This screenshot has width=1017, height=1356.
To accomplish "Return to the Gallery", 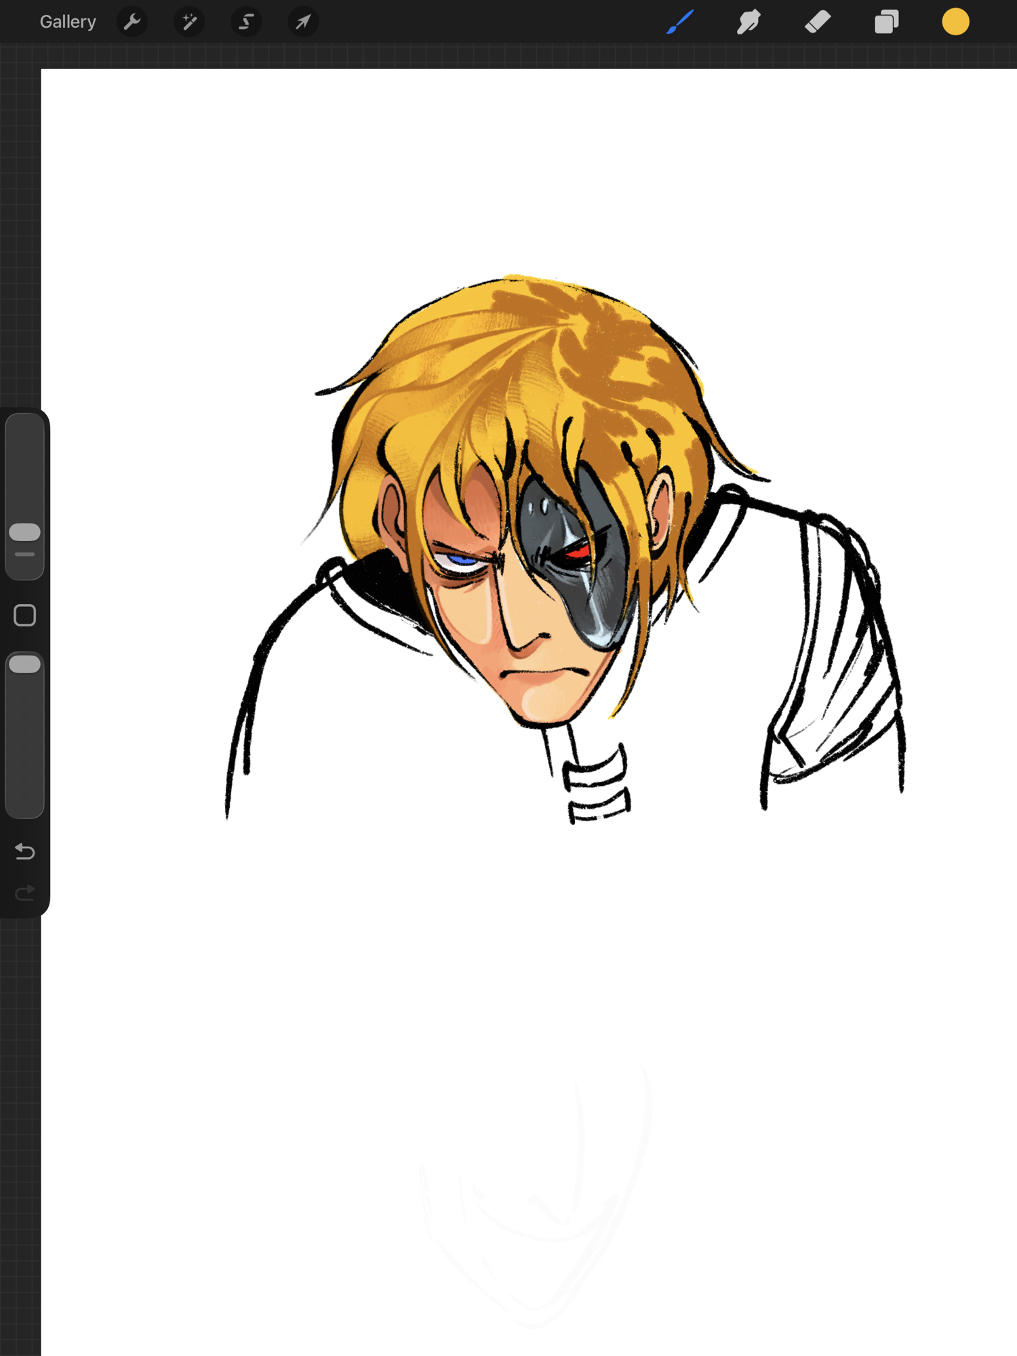I will point(68,22).
